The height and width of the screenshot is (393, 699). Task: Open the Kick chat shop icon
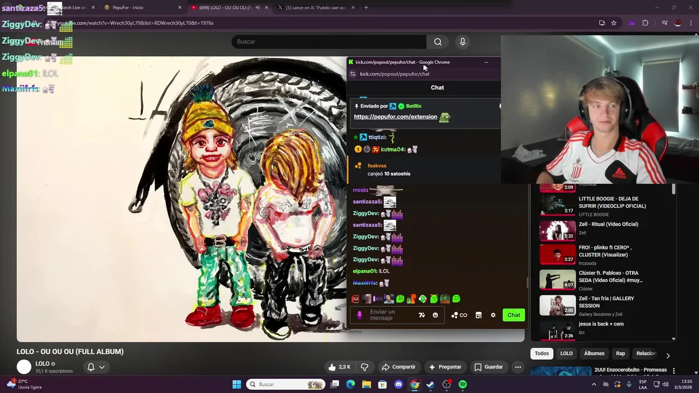(478, 315)
